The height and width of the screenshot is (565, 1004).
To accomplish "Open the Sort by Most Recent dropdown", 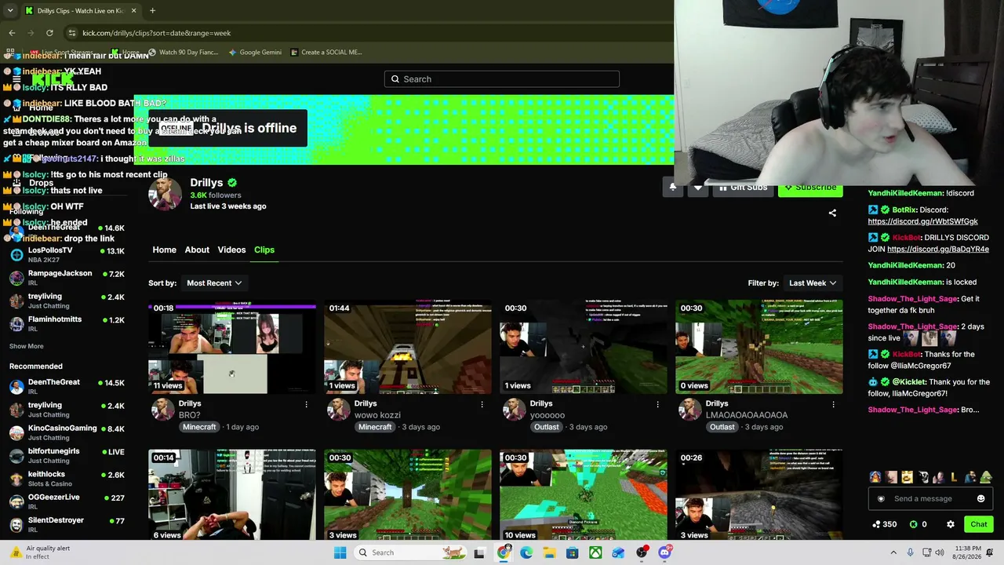I will (x=213, y=283).
